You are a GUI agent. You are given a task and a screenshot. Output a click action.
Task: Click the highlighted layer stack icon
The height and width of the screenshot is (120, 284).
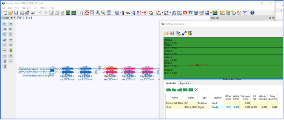[215, 13]
